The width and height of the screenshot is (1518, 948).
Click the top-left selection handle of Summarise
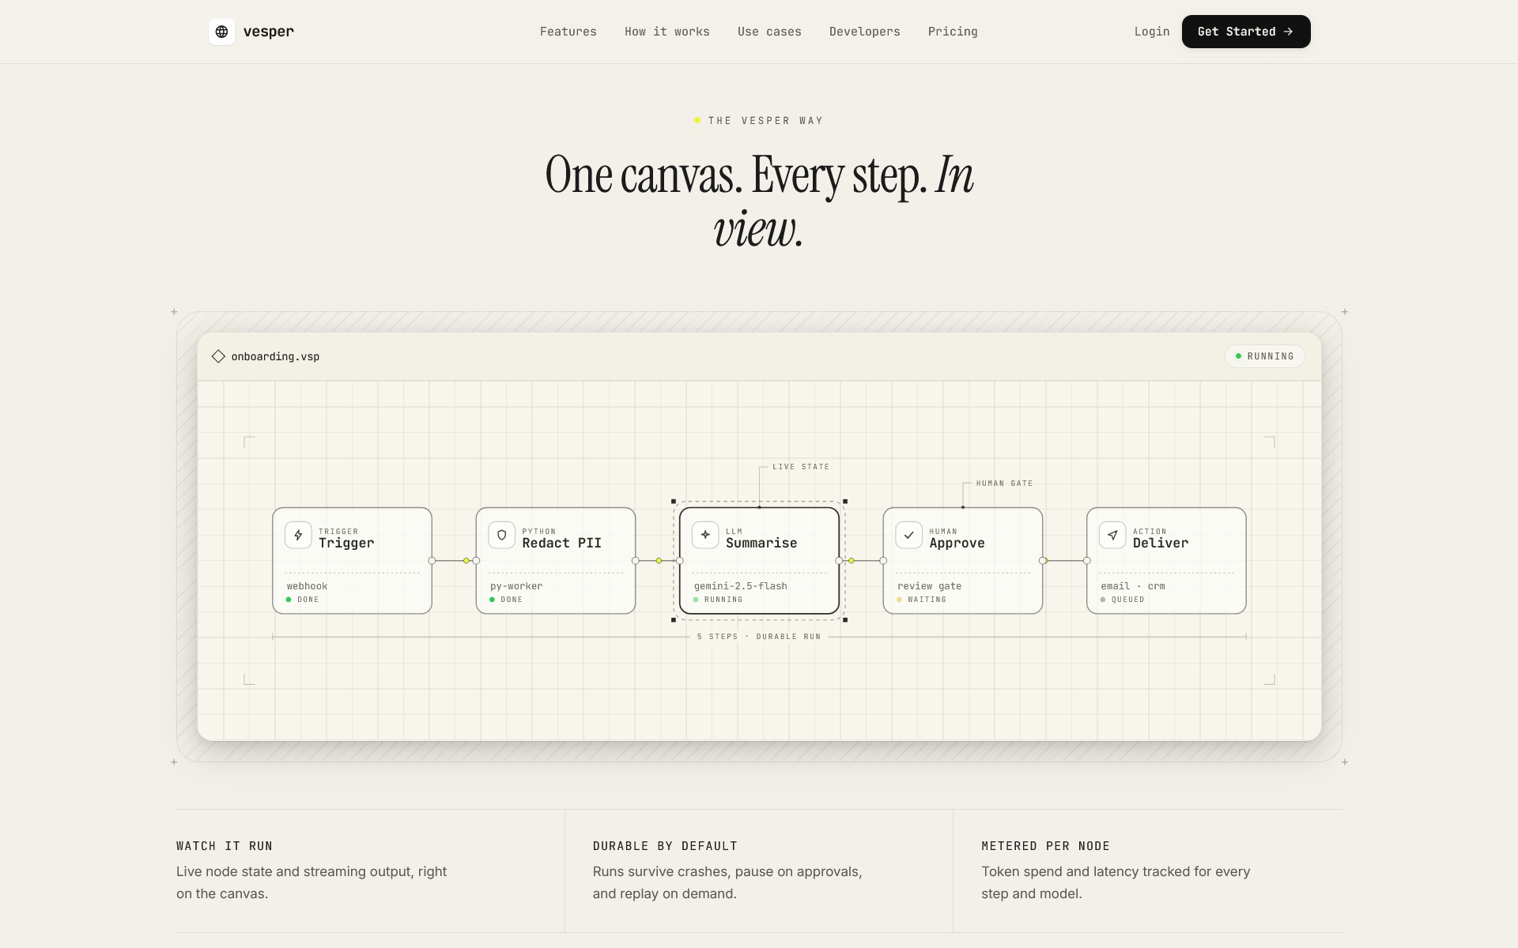[x=674, y=502]
